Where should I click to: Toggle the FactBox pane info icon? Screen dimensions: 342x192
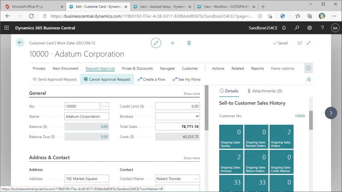(308, 68)
